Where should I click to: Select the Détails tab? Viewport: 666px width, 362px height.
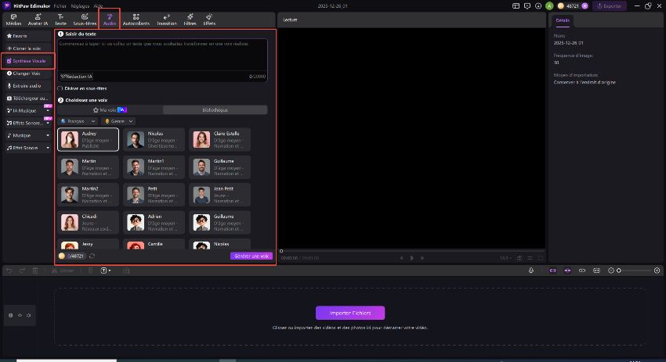[563, 20]
